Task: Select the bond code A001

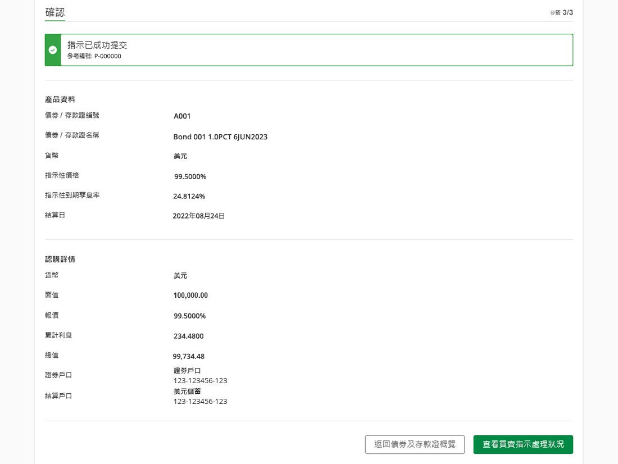Action: tap(182, 116)
